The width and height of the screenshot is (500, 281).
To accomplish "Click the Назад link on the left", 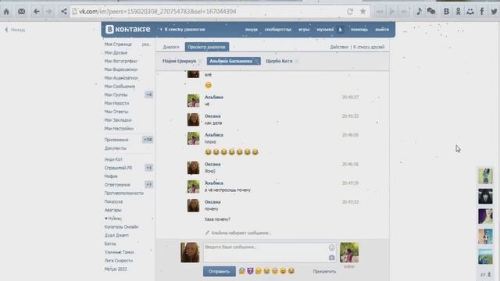I will click(x=15, y=30).
